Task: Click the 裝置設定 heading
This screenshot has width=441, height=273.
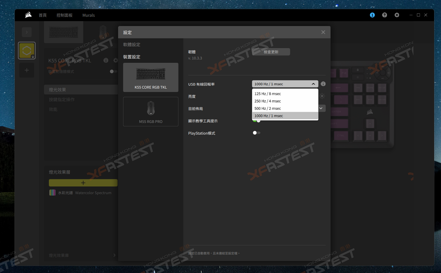Action: coord(132,57)
